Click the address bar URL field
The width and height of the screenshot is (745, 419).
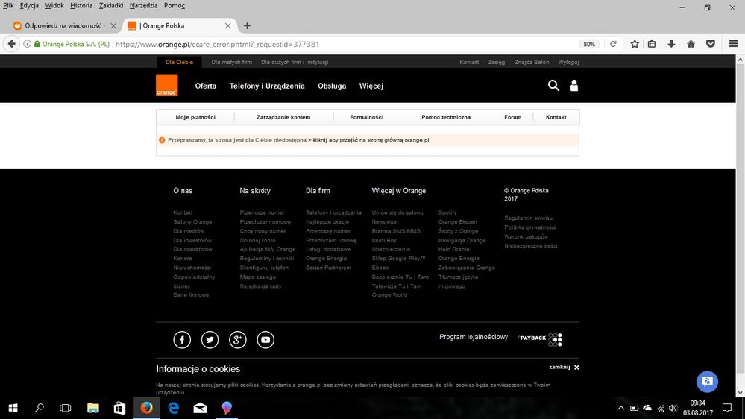pos(336,44)
